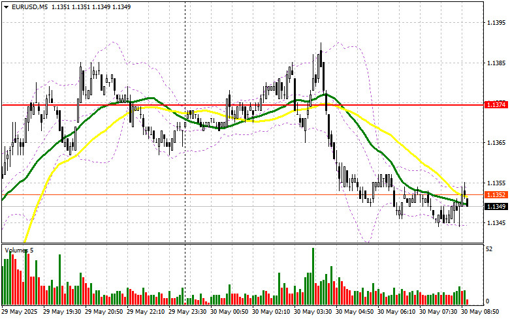This screenshot has height=319, width=510.
Task: Click the 29 May 2025 time label
Action: click(x=20, y=312)
